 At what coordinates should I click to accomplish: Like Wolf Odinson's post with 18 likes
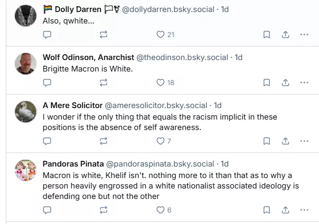point(161,82)
